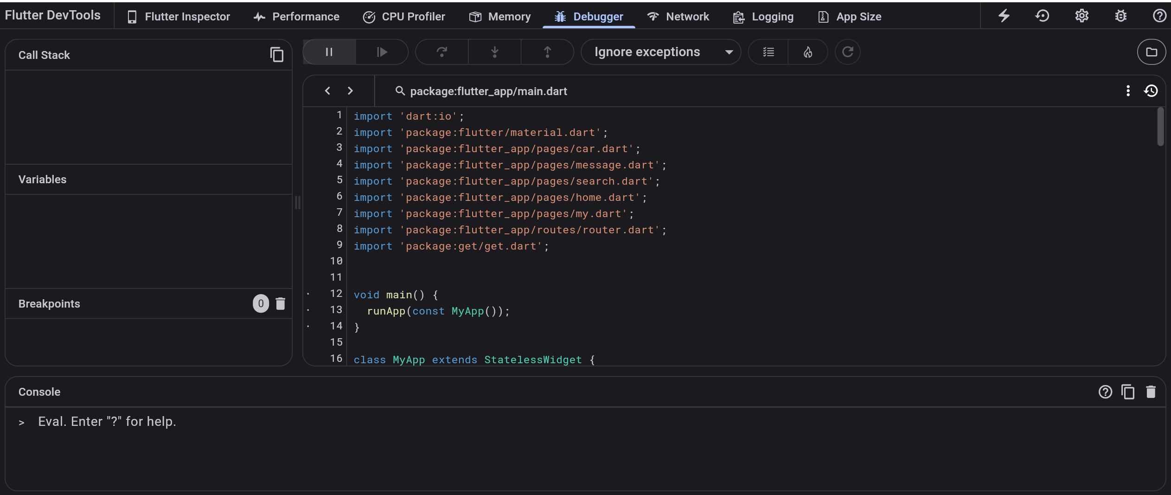
Task: Pause the running app execution
Action: point(329,52)
